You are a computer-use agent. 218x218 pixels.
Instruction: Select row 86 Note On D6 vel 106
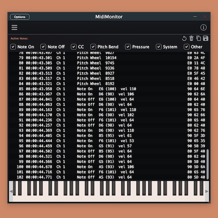(x=108, y=94)
